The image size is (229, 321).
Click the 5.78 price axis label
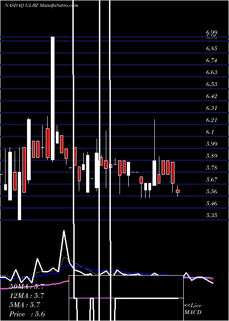point(212,168)
